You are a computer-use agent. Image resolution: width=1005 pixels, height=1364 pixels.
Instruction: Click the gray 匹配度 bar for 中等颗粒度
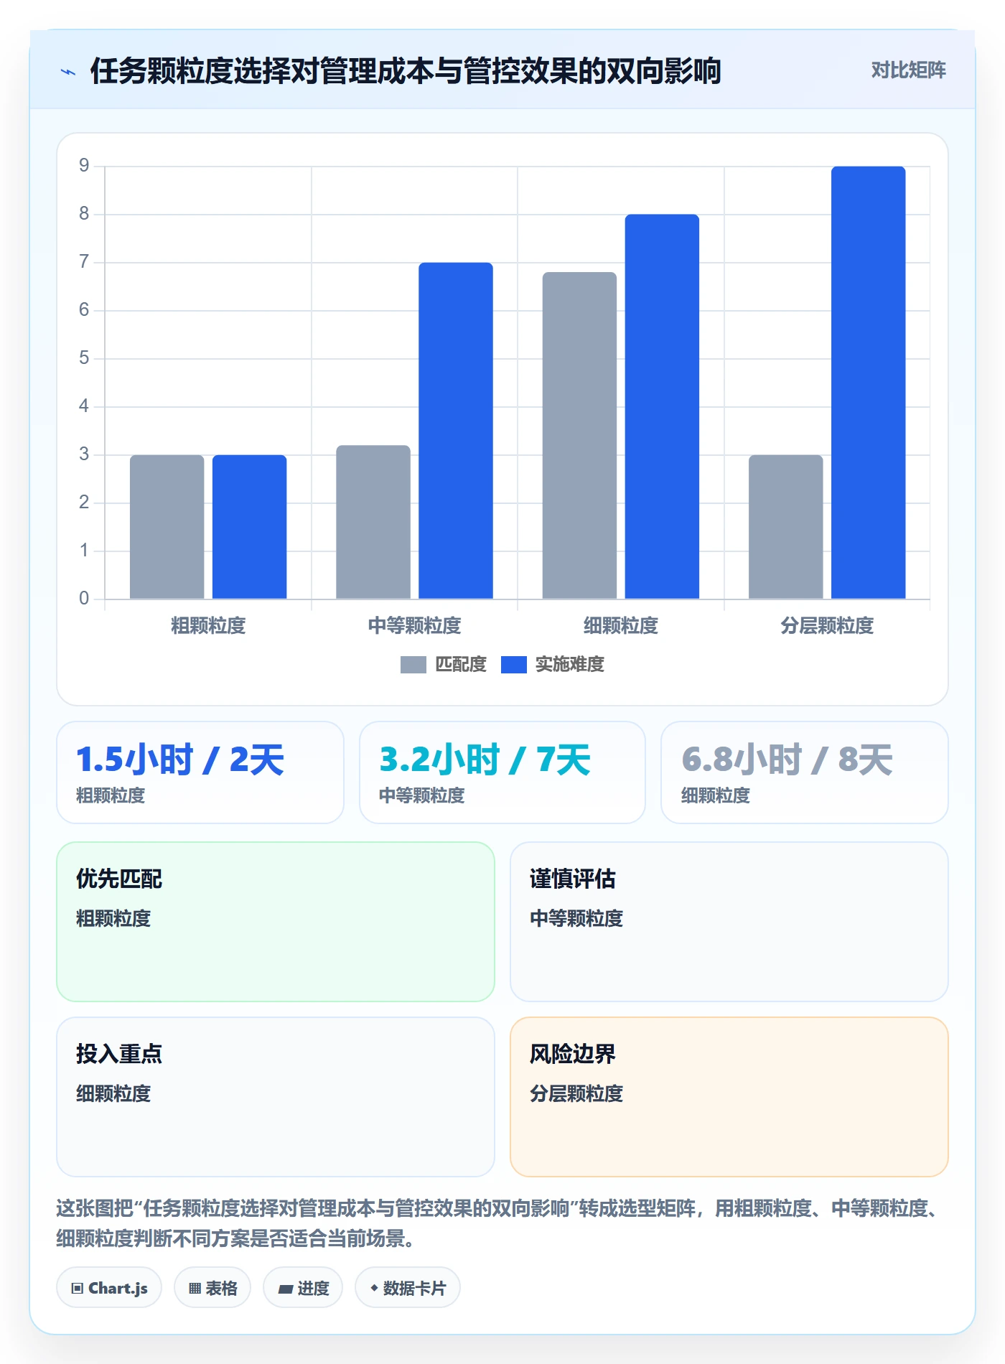(373, 522)
